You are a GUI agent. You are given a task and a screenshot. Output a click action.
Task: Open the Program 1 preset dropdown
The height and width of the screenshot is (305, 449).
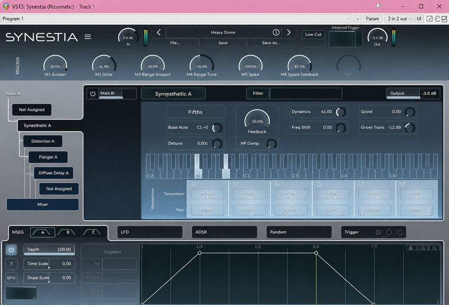(176, 19)
